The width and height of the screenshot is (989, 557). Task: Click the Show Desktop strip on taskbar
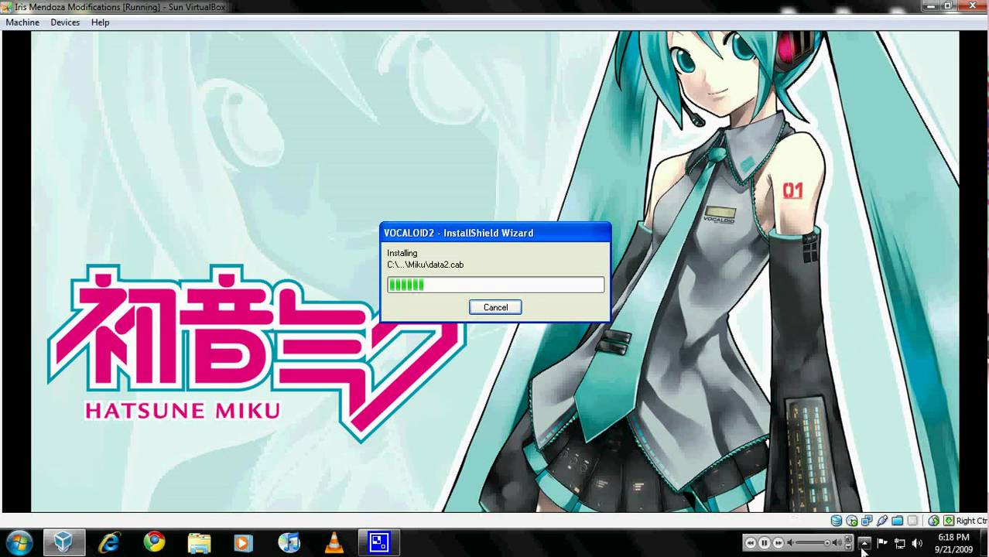(984, 543)
